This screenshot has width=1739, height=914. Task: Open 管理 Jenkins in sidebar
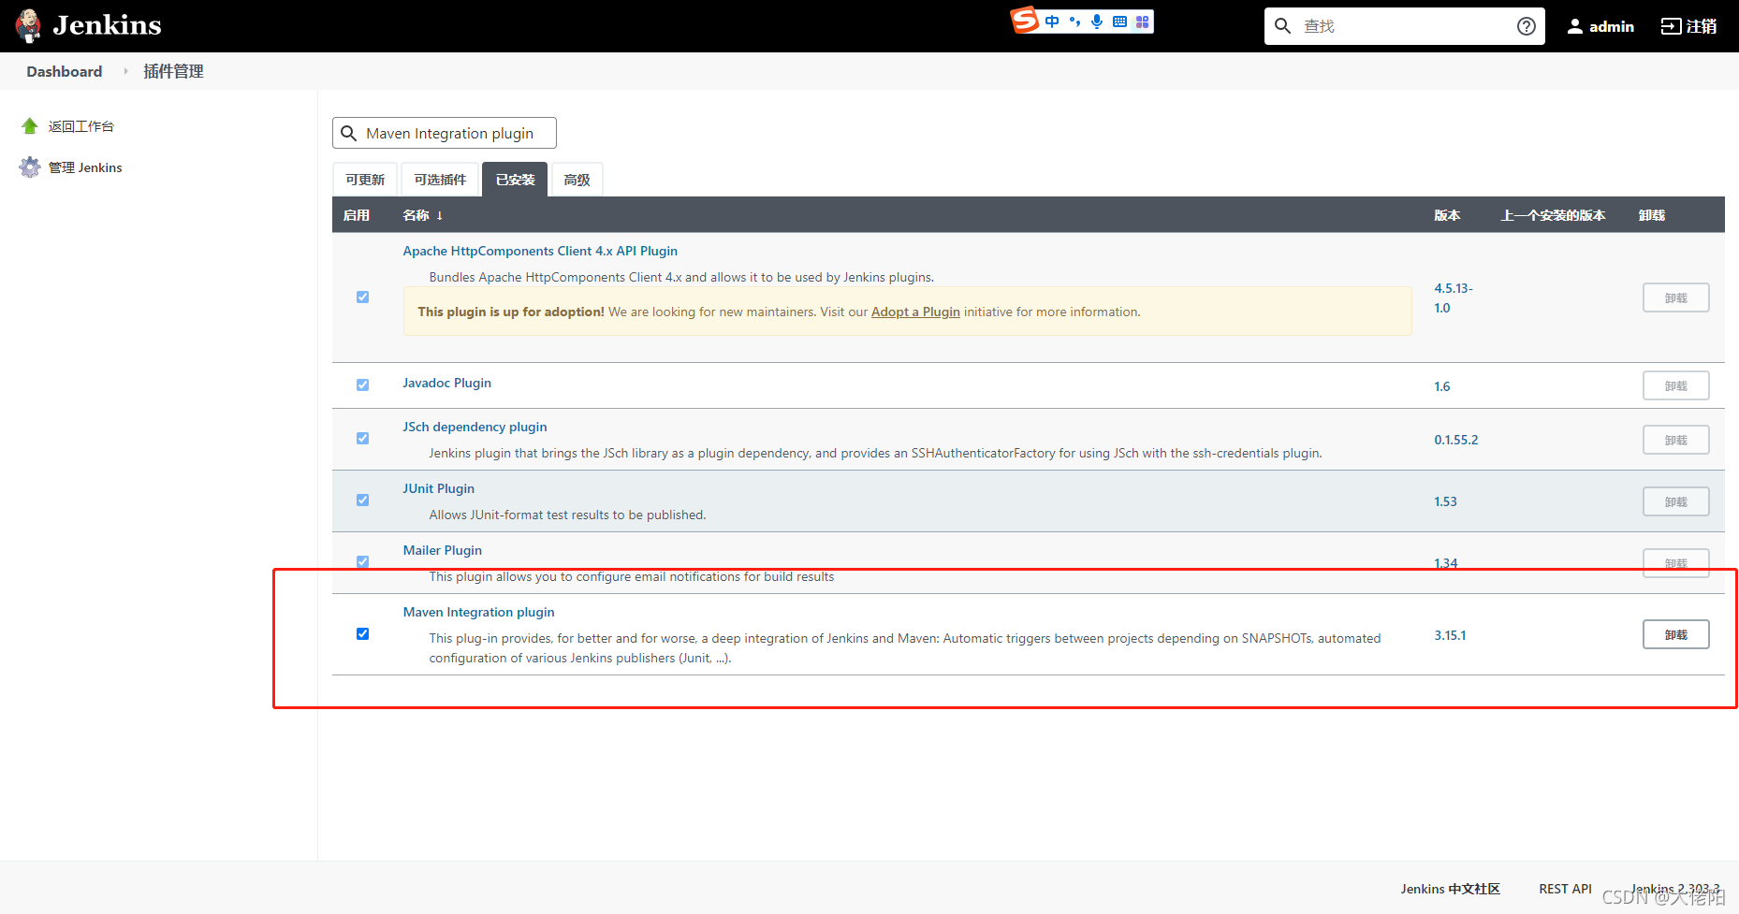pos(85,167)
